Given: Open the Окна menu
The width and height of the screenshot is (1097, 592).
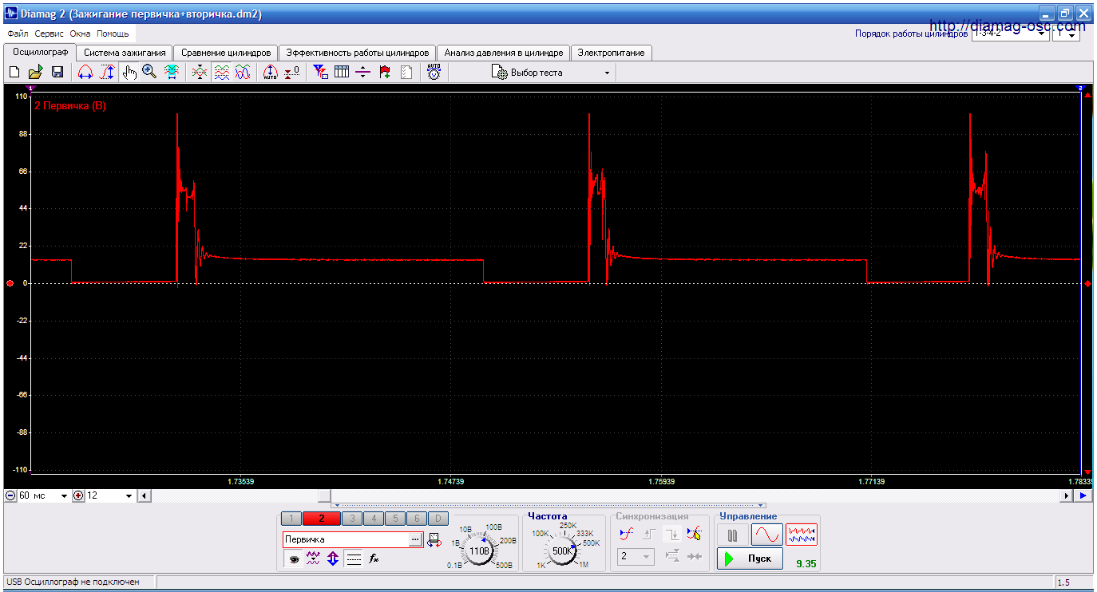Looking at the screenshot, I should (x=80, y=34).
